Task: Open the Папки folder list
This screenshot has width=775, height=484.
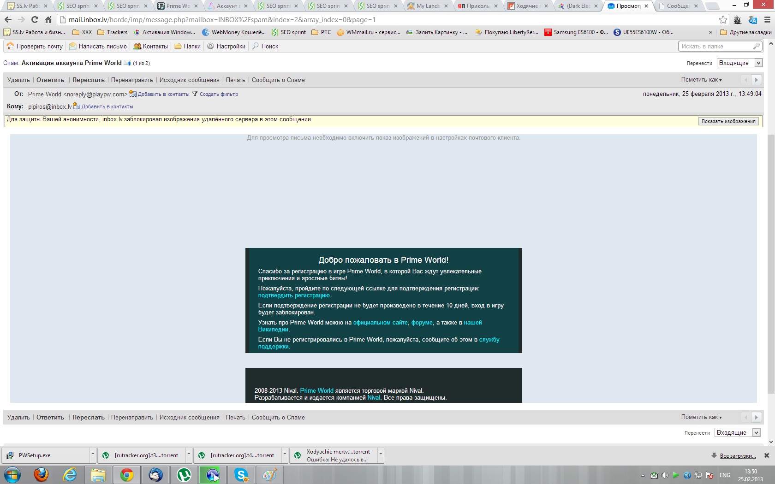Action: pyautogui.click(x=187, y=46)
